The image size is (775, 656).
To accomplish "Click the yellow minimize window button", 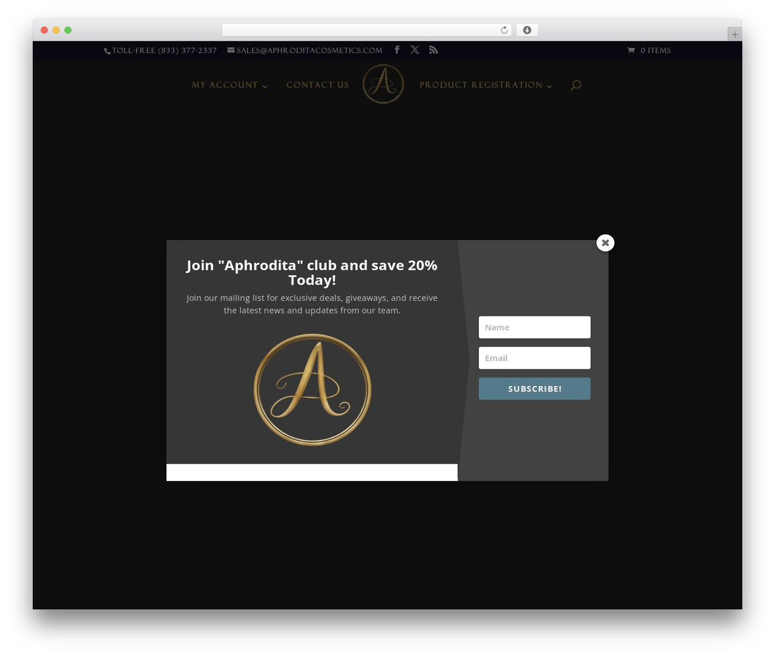I will pos(56,30).
